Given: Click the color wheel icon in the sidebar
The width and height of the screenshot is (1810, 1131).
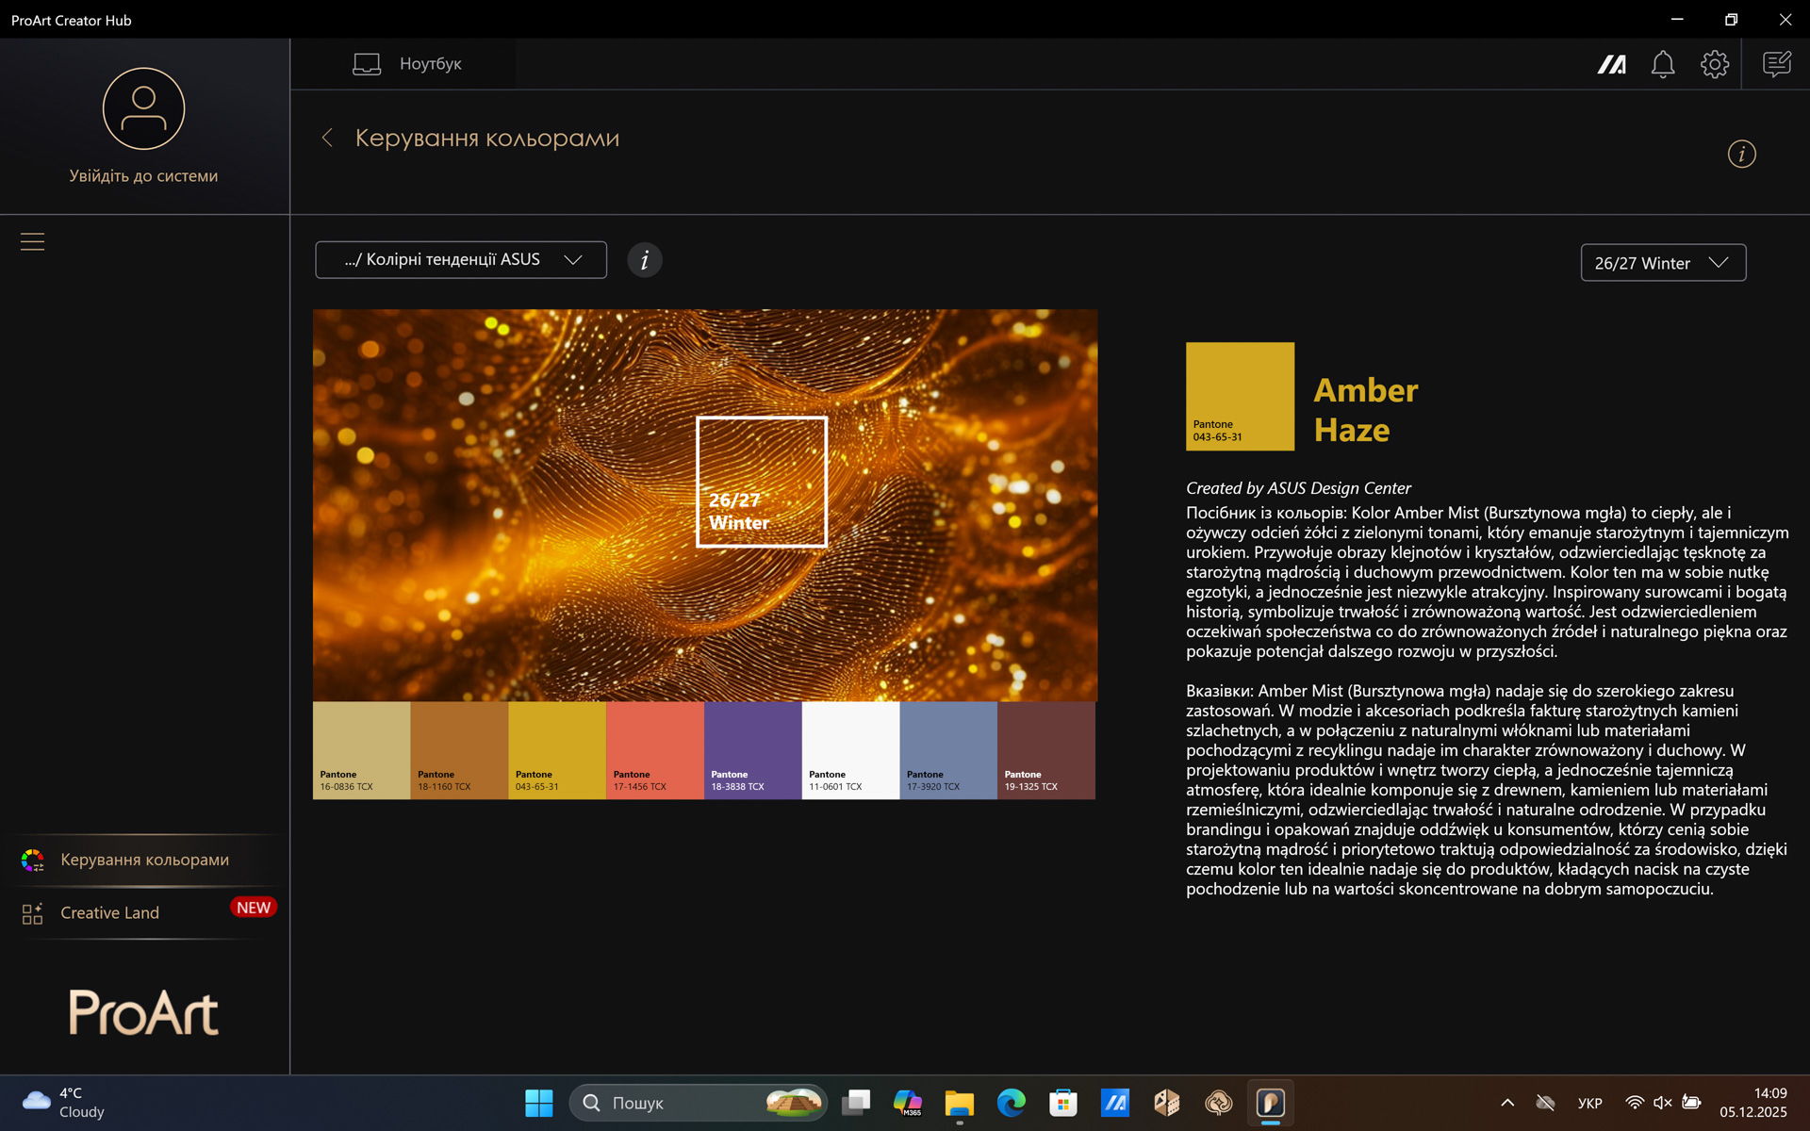Looking at the screenshot, I should pyautogui.click(x=32, y=860).
